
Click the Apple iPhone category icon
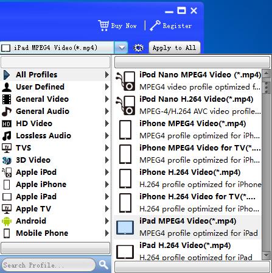coord(7,185)
